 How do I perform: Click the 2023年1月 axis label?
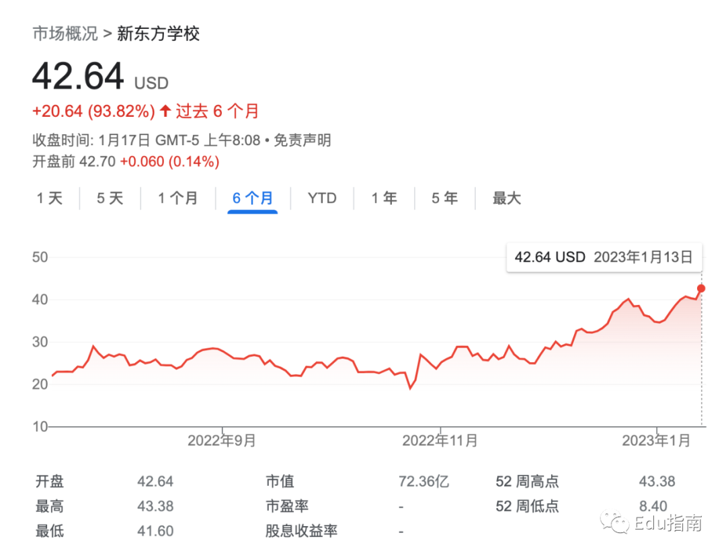click(x=656, y=440)
